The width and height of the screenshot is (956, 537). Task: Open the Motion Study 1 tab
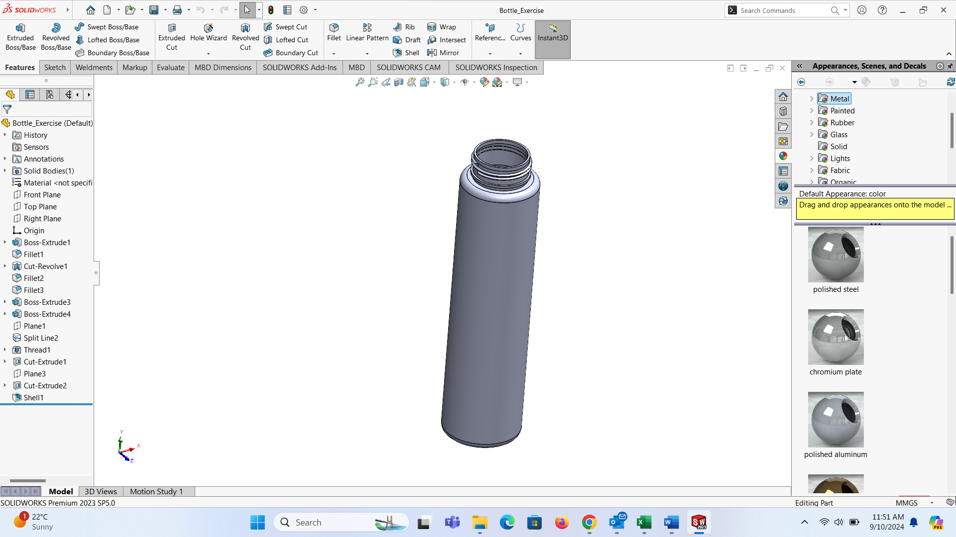pos(156,491)
